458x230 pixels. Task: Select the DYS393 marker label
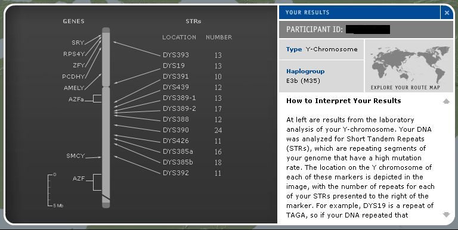pos(176,55)
